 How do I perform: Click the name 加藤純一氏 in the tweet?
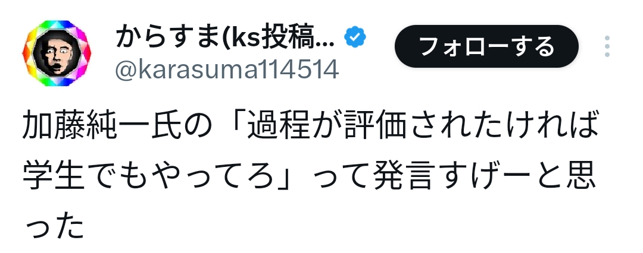(102, 125)
